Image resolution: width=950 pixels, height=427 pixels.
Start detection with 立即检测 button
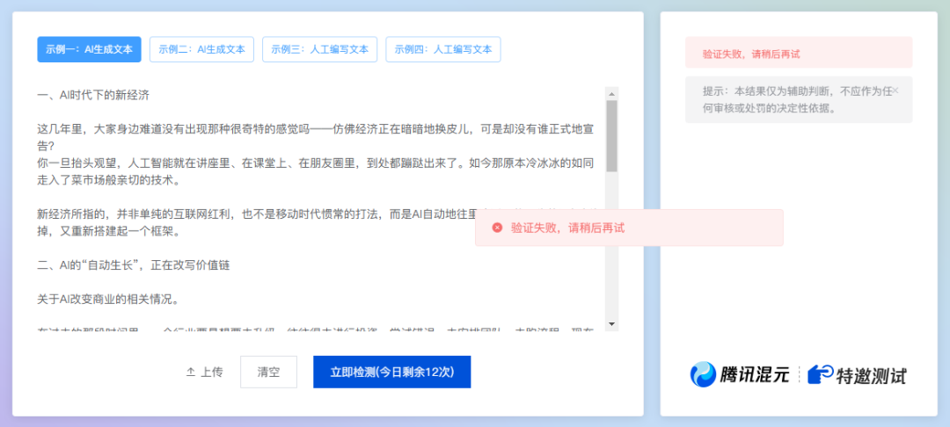[391, 372]
